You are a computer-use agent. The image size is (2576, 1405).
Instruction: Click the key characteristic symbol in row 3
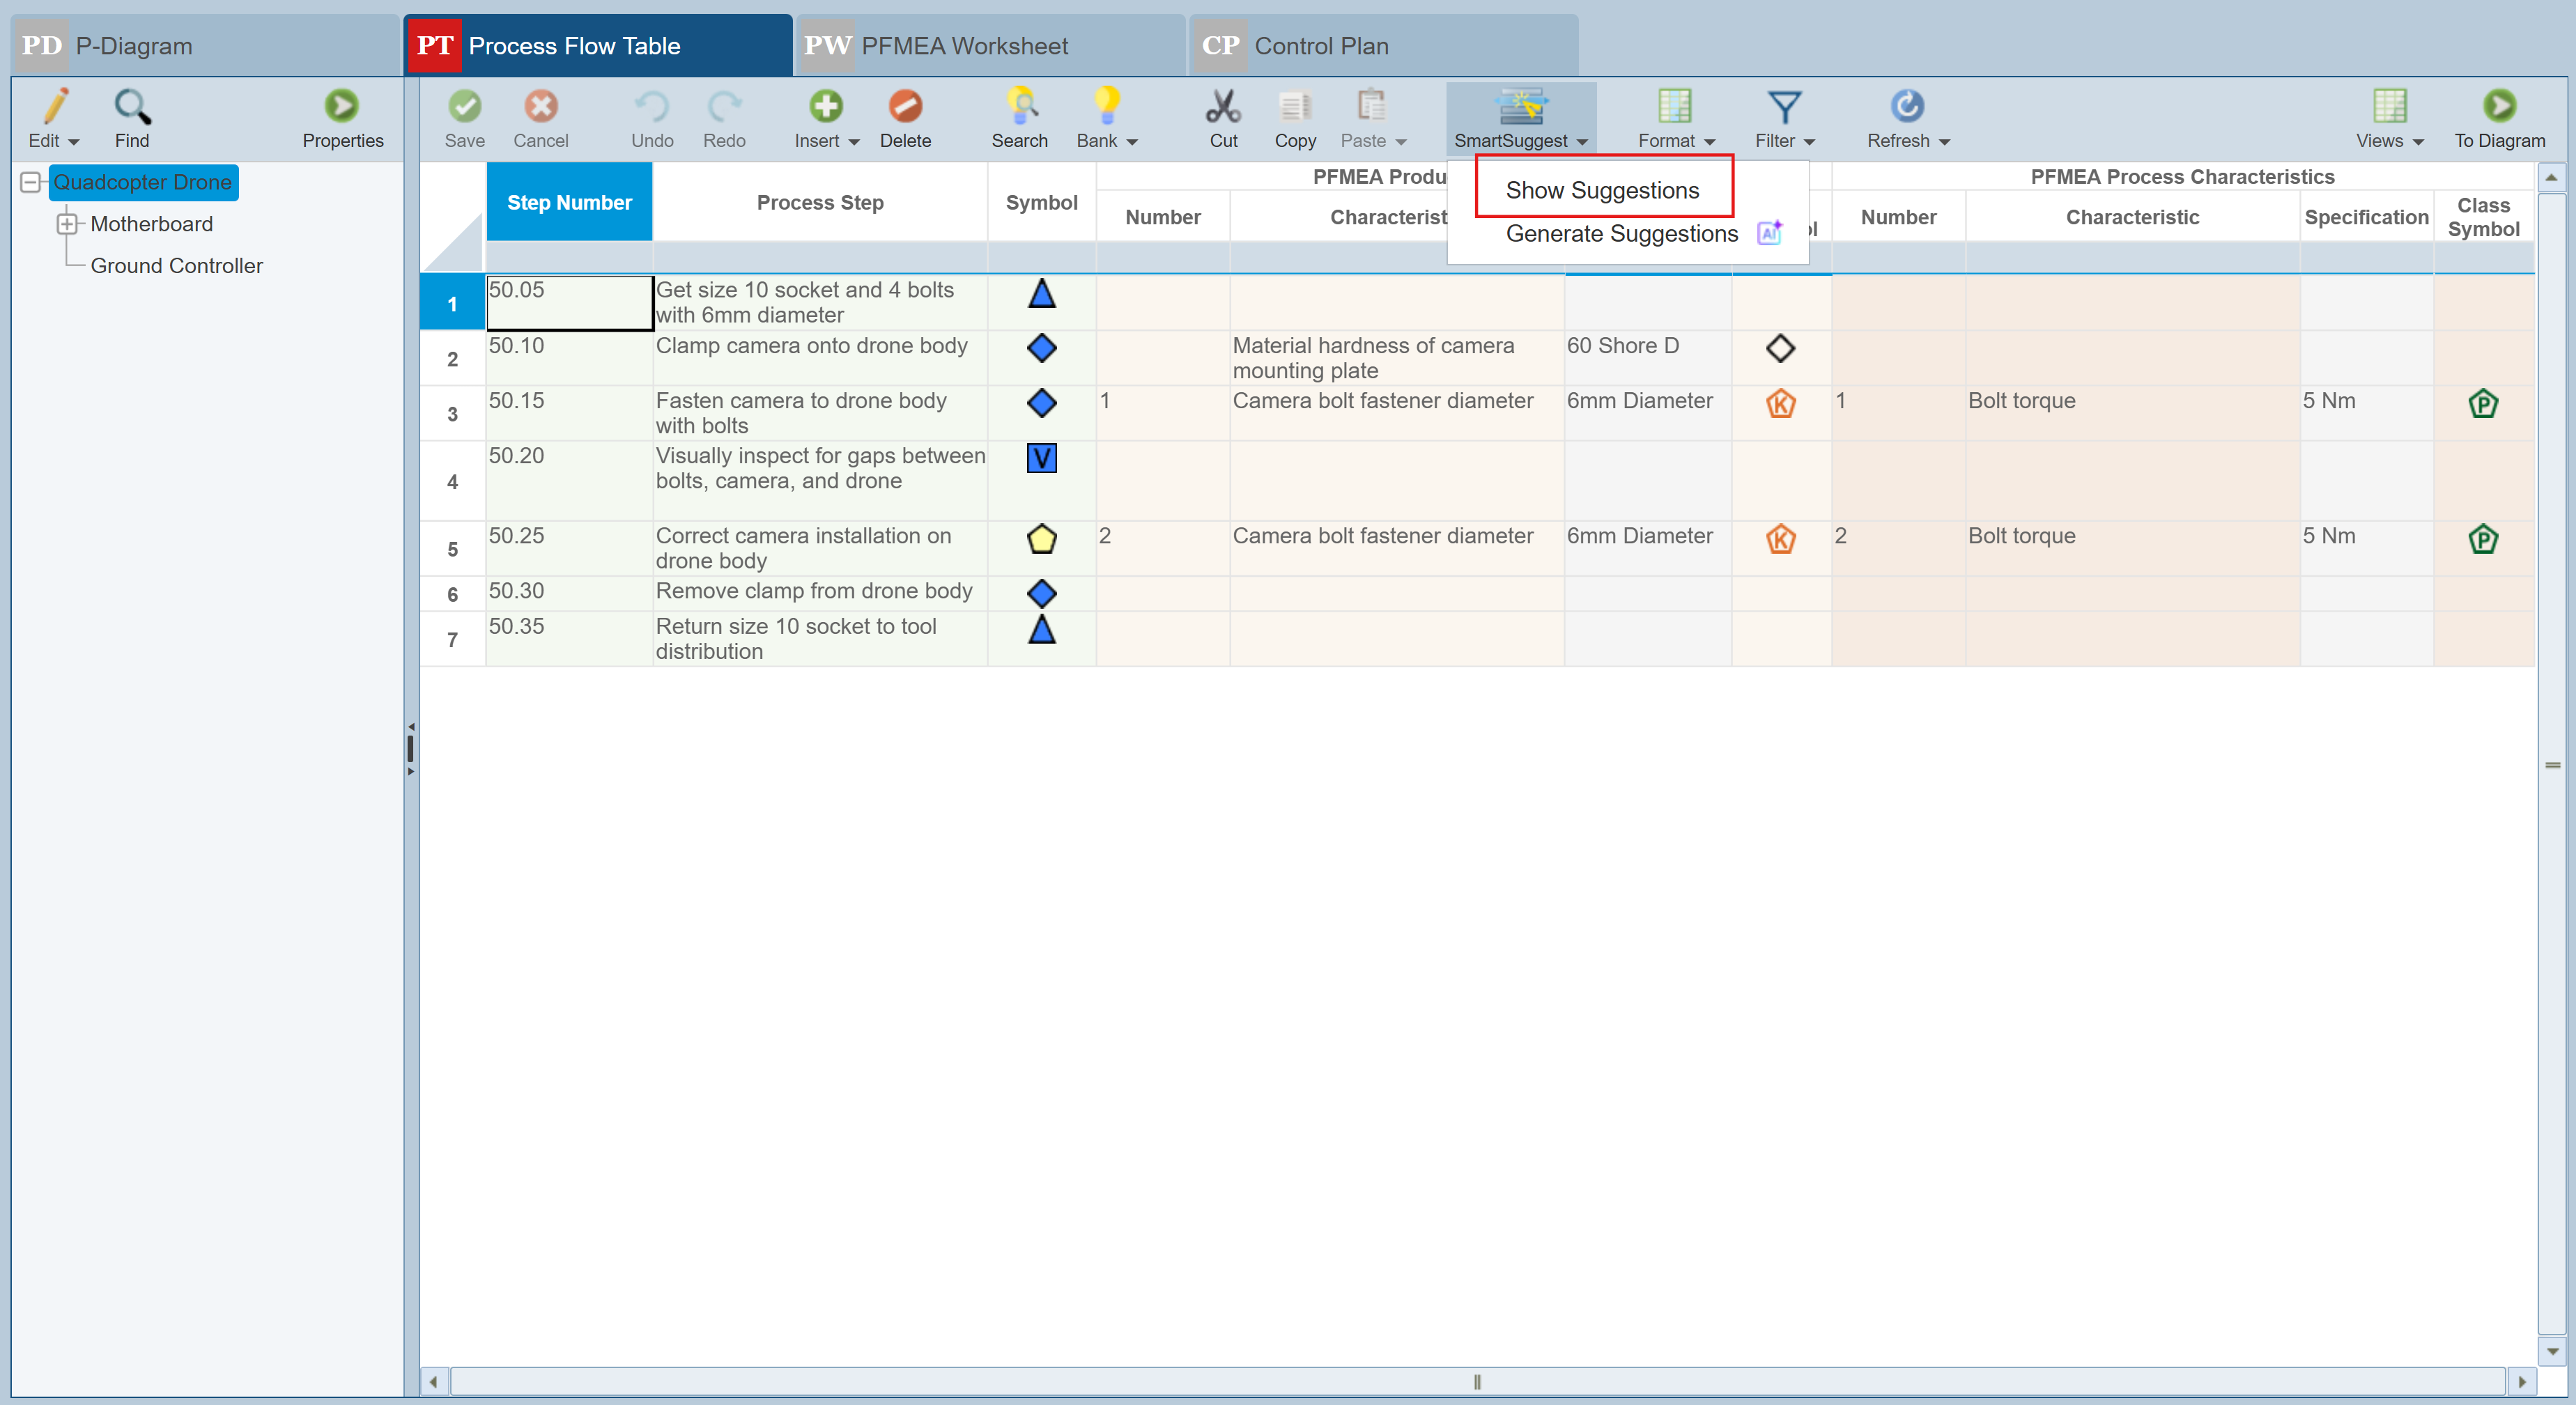(x=1780, y=404)
